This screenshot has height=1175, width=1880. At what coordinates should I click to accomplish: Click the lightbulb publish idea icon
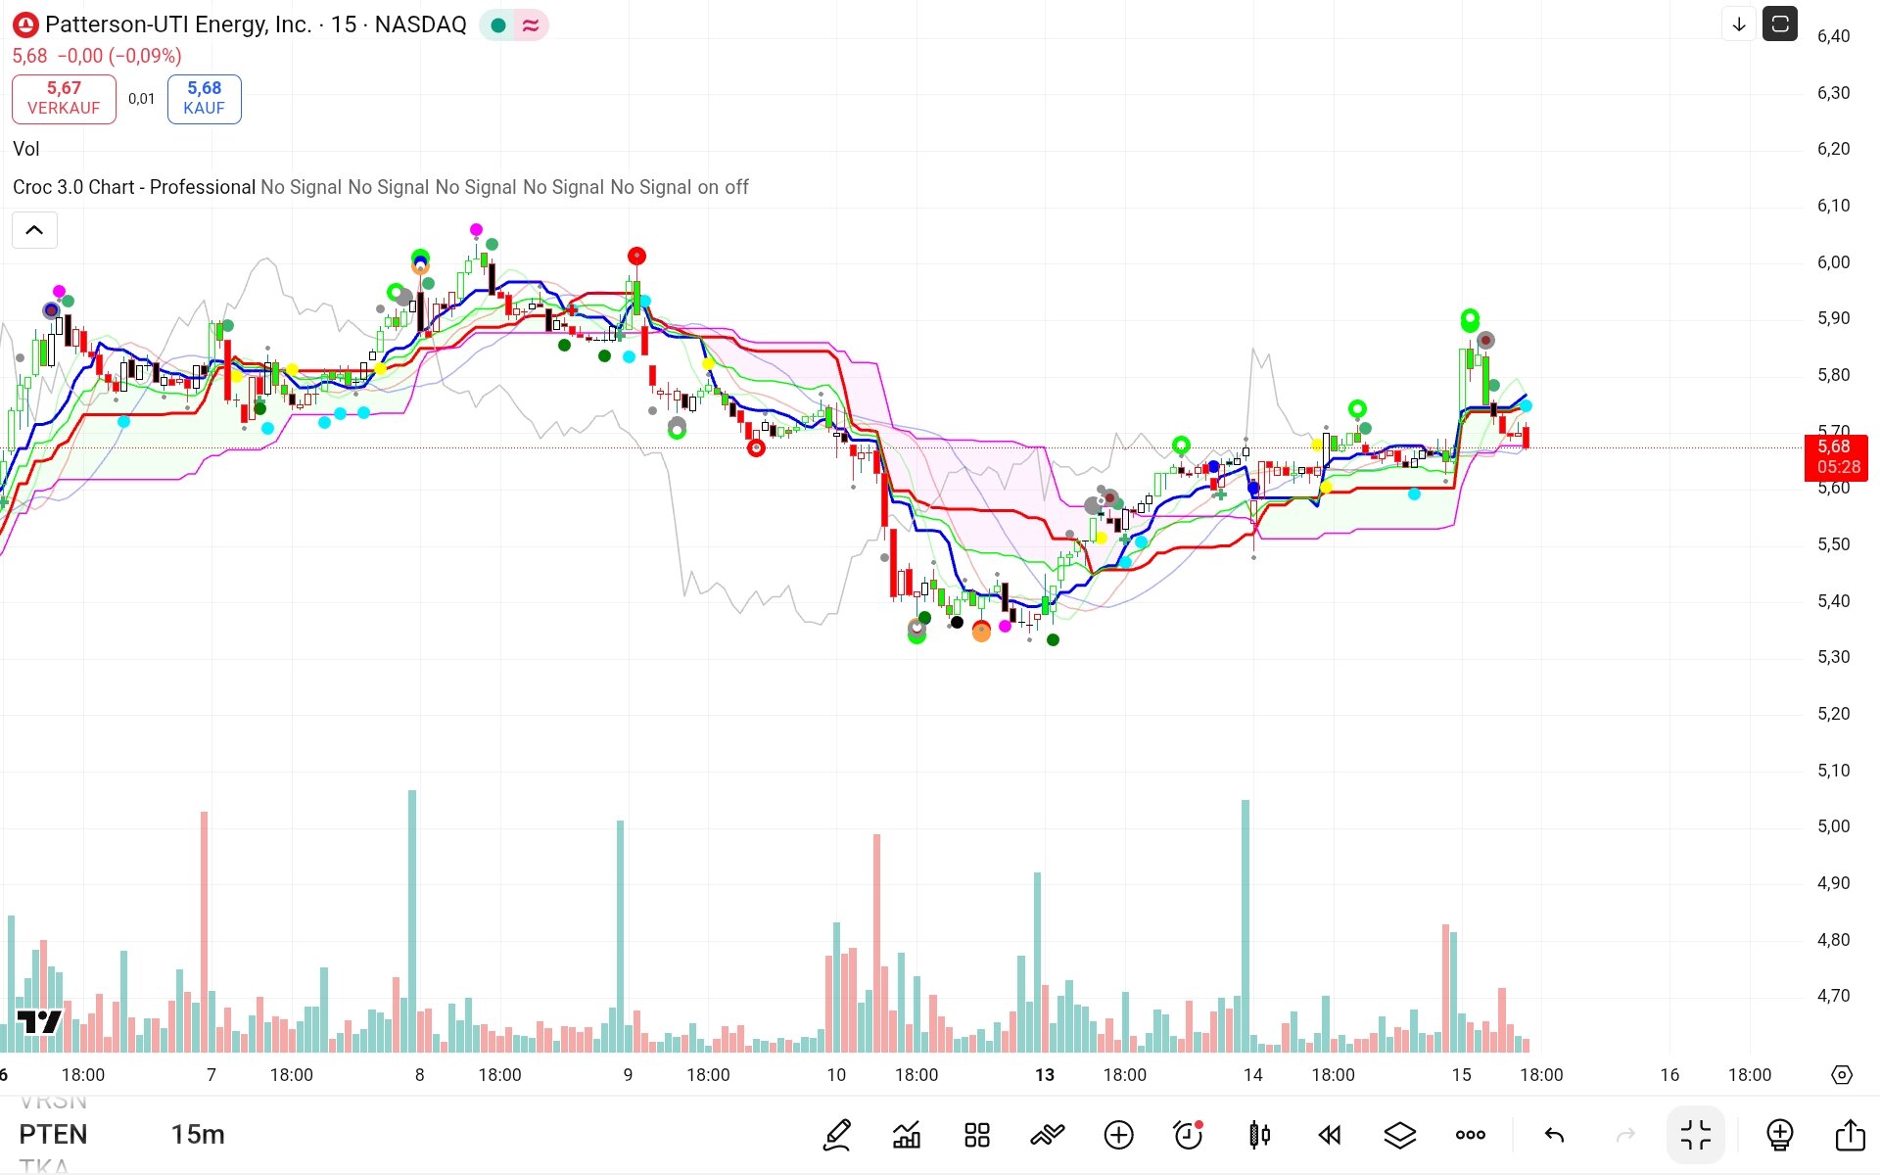1779,1135
